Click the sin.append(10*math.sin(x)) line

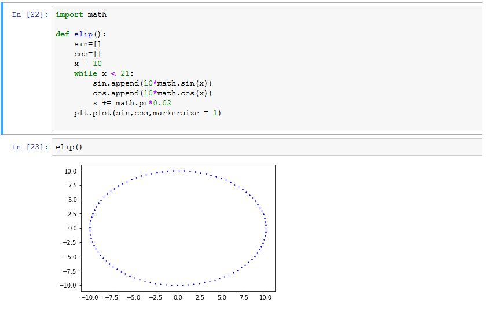click(152, 83)
